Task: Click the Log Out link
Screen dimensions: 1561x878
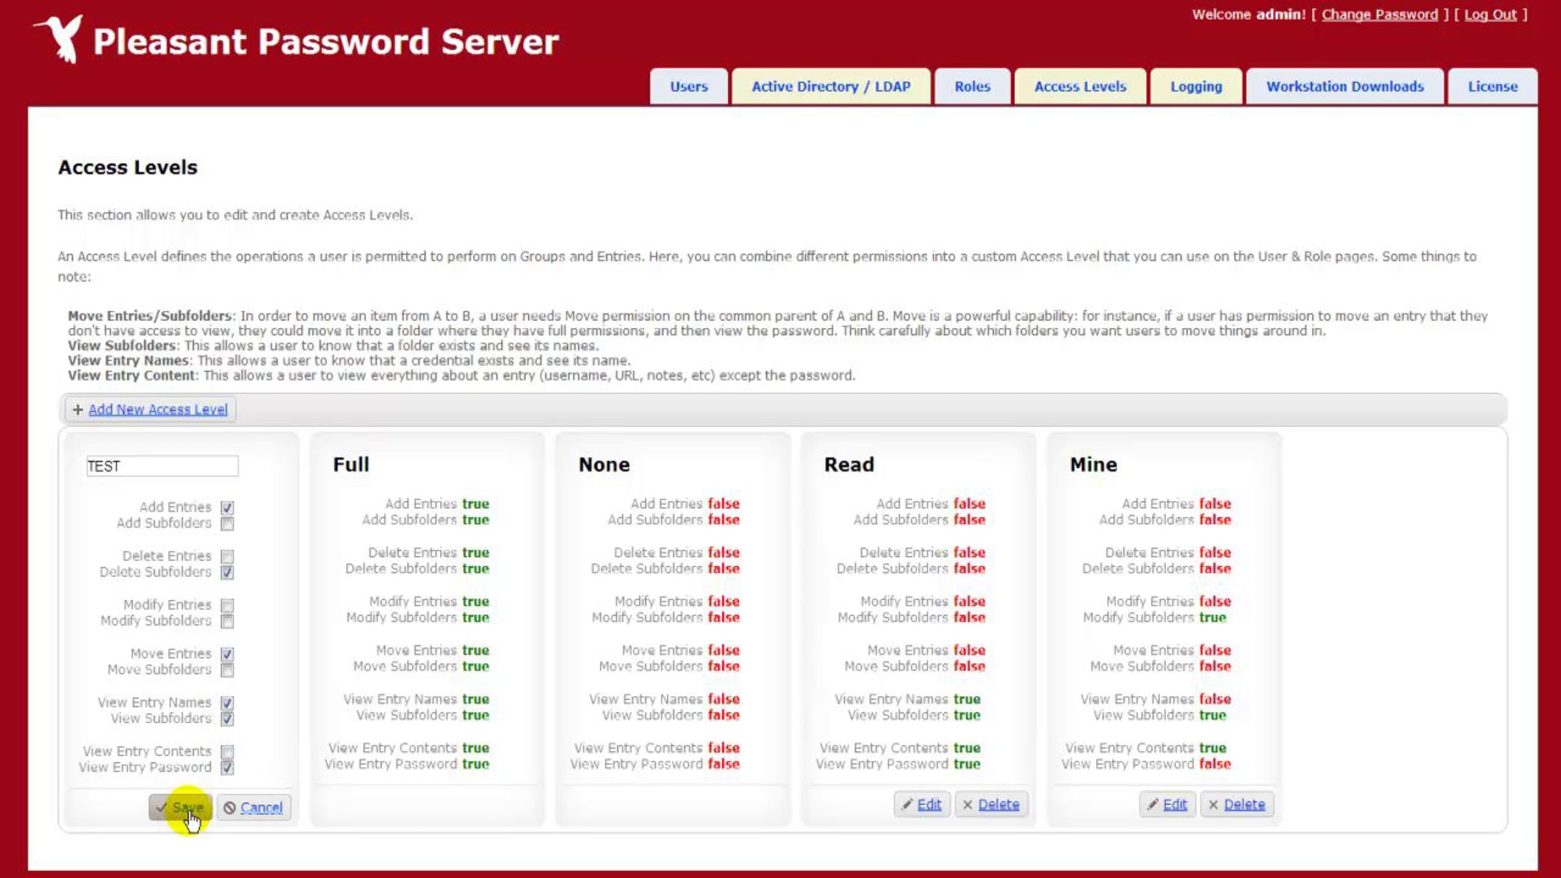Action: (1490, 14)
